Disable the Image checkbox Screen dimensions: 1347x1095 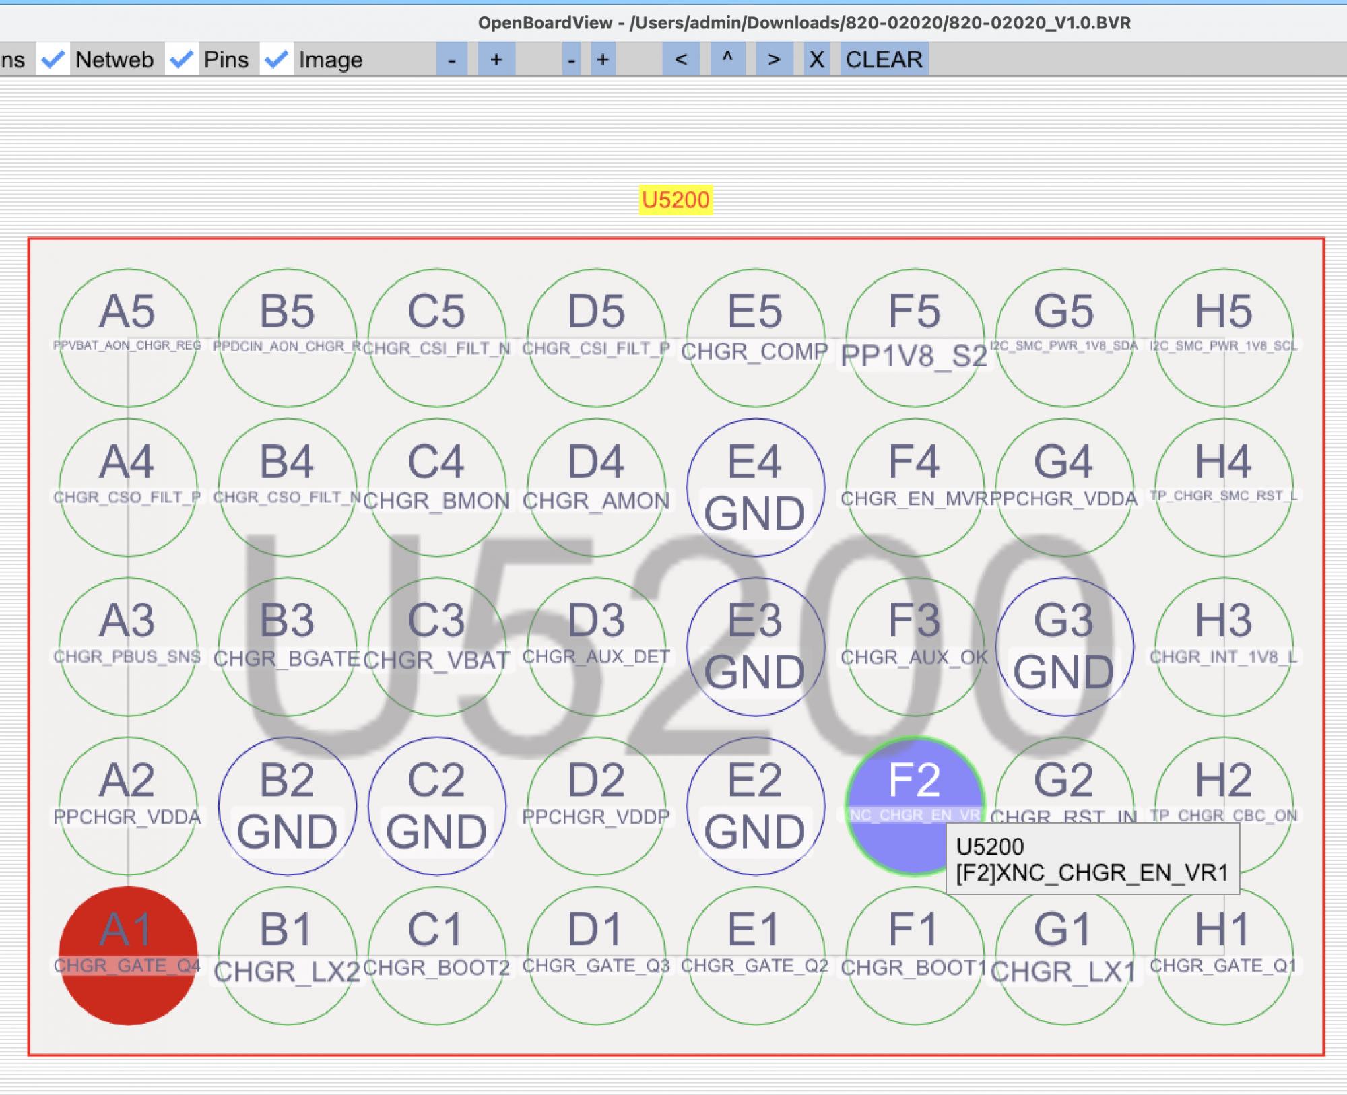pos(276,59)
